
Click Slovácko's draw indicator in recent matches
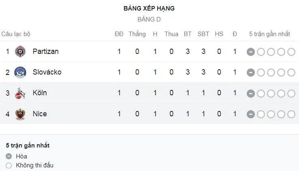[251, 72]
